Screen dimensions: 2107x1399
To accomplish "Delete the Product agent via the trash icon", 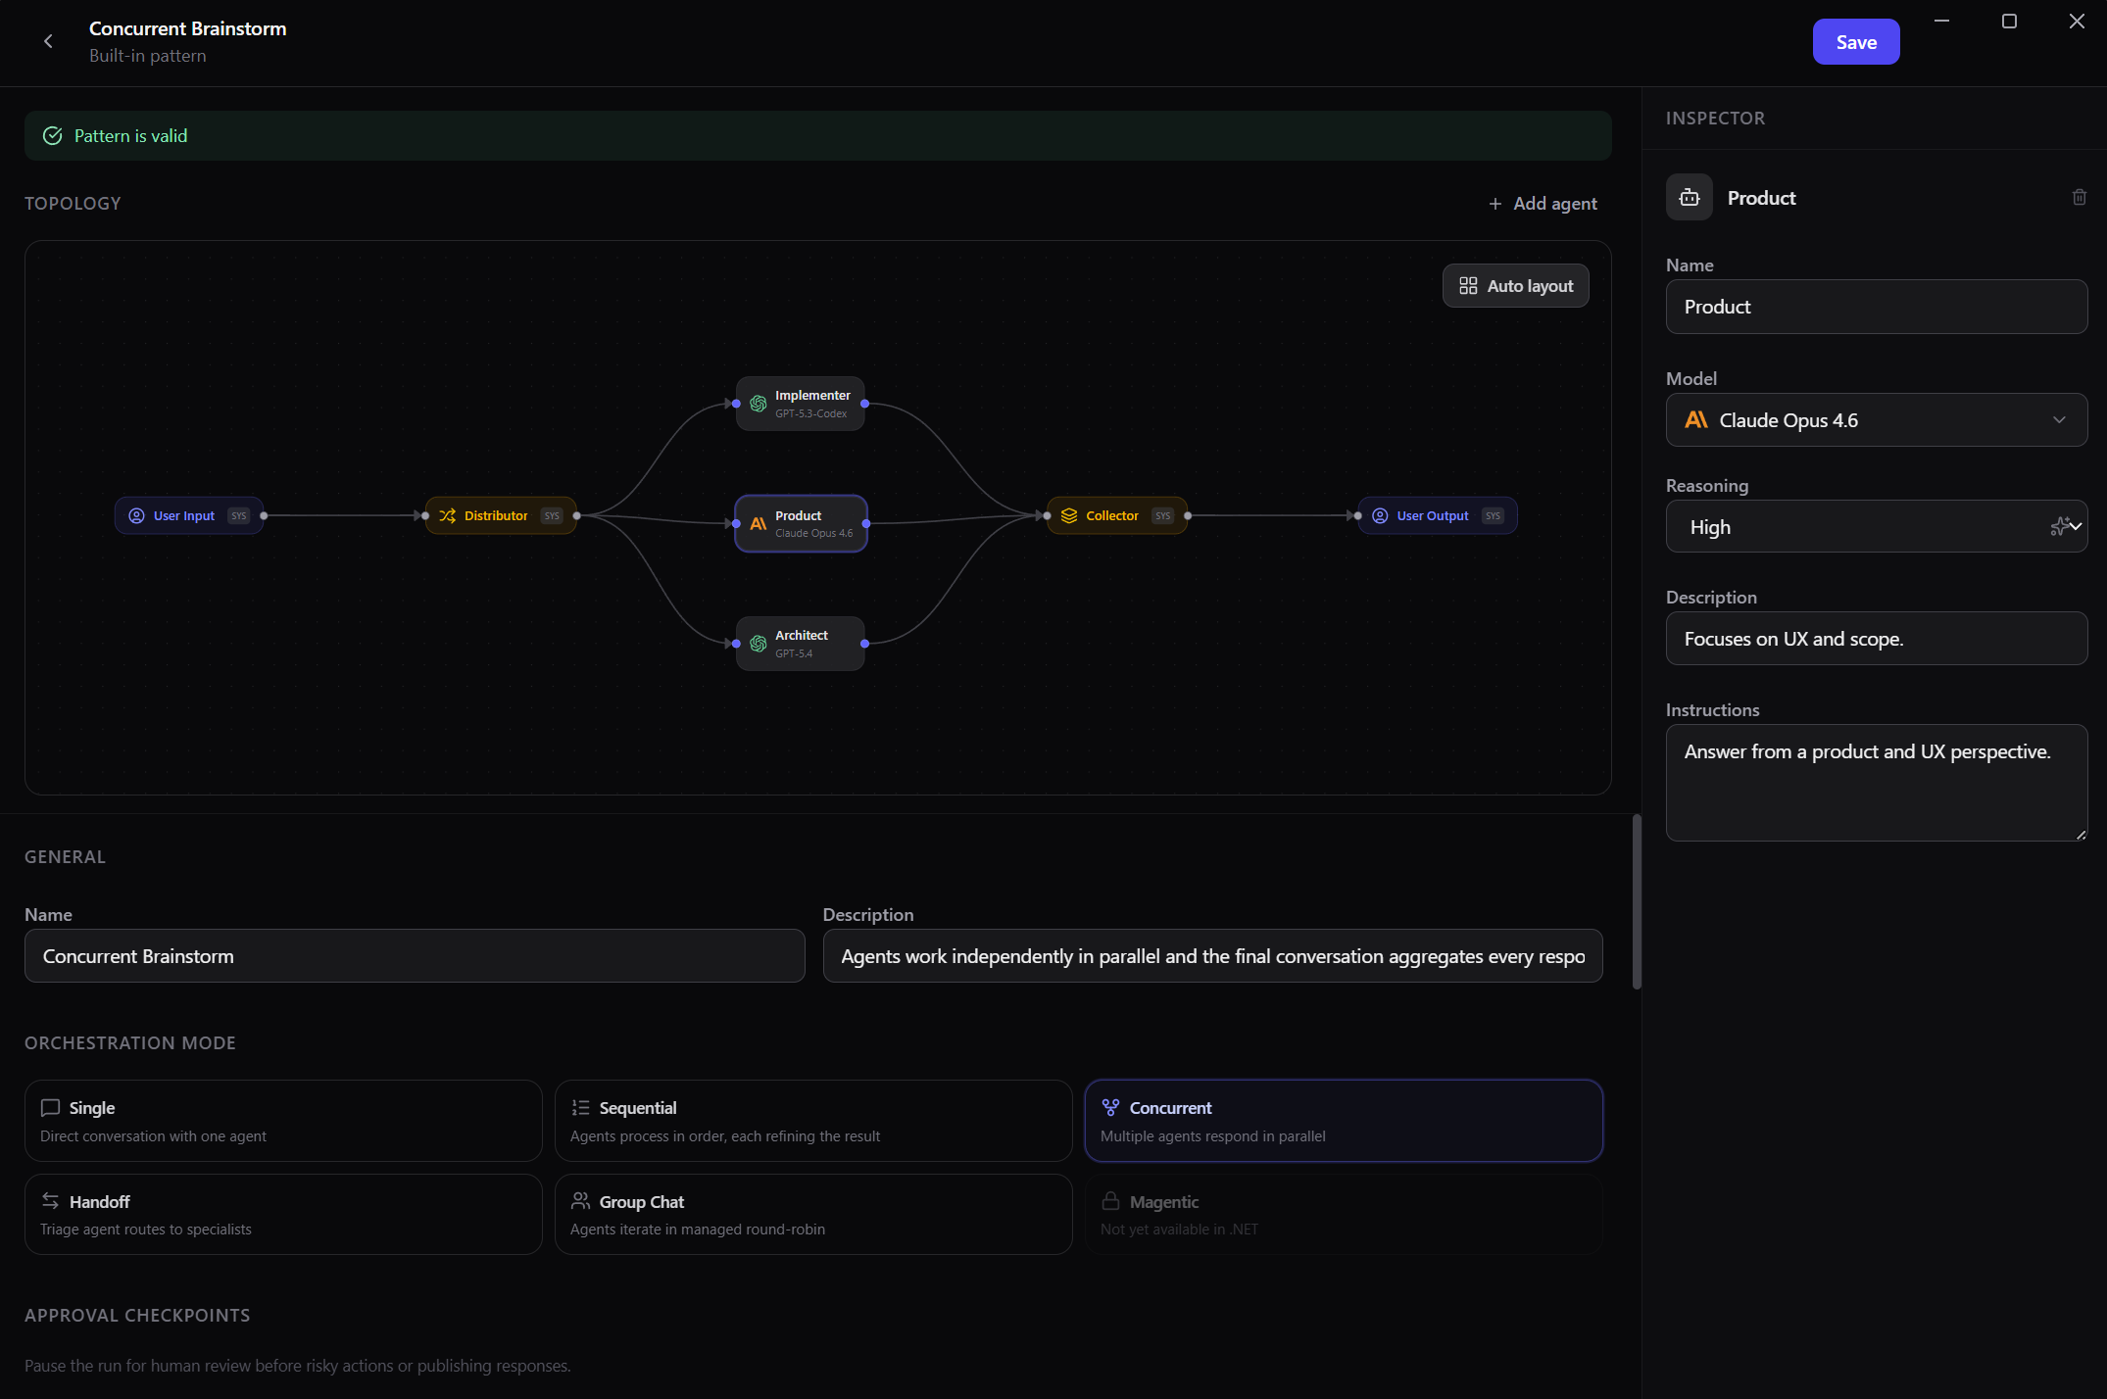I will click(x=2080, y=197).
